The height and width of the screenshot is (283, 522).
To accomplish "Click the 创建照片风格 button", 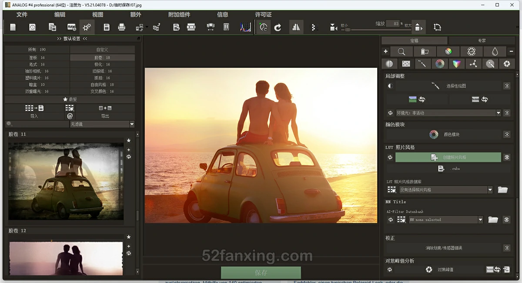I will tap(448, 157).
